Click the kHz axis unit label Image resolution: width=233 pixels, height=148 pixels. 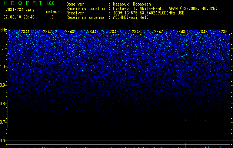pos(3,30)
